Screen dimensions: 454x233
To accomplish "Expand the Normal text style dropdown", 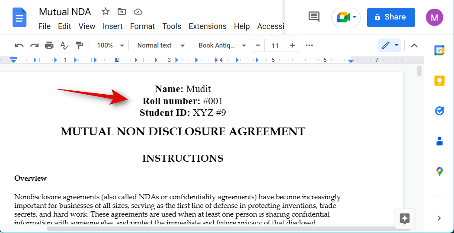I will [x=161, y=45].
